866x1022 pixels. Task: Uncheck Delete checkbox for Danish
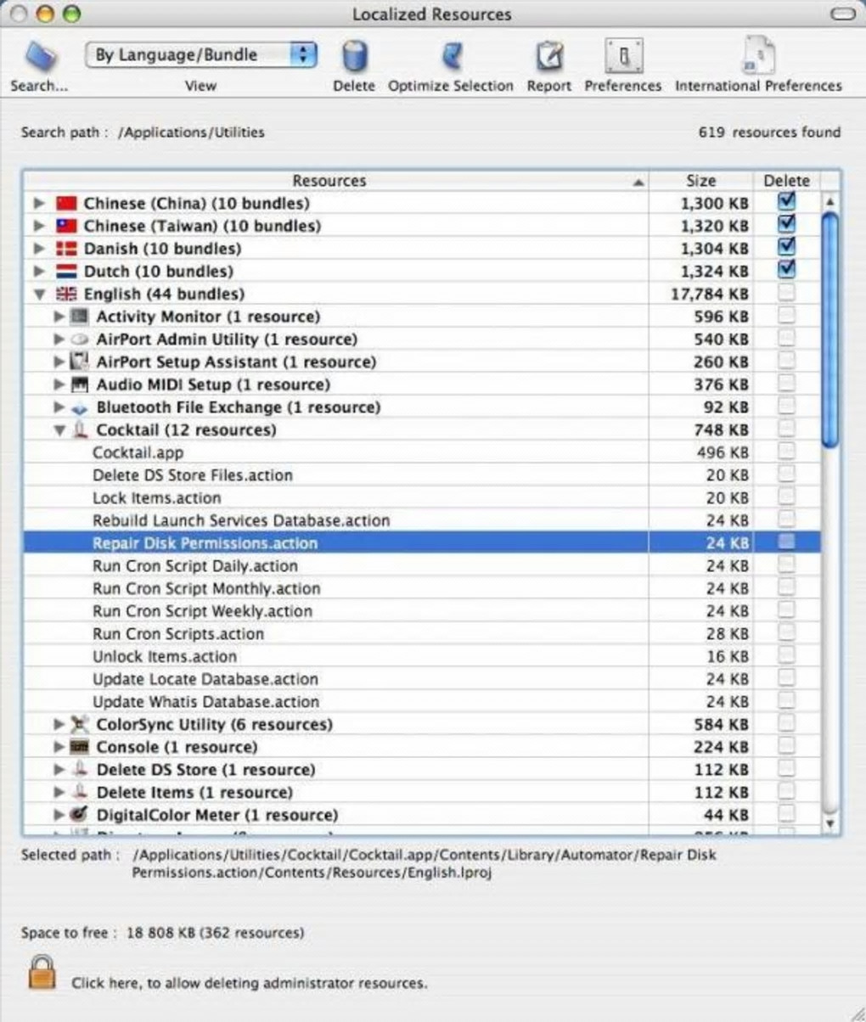pyautogui.click(x=787, y=247)
